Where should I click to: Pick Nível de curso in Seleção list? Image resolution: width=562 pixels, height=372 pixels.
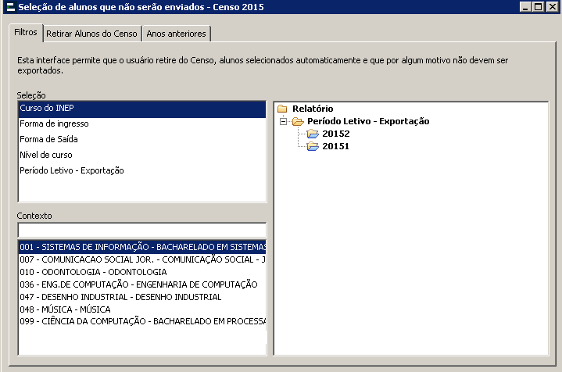(45, 155)
